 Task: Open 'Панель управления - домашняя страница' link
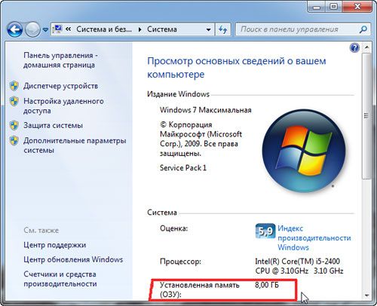tap(60, 60)
